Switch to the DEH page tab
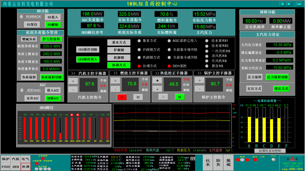305x171 pixels. [16, 167]
